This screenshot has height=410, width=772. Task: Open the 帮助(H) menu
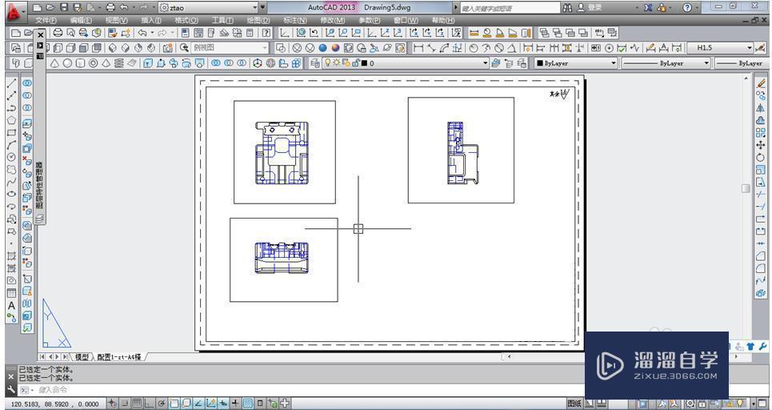pyautogui.click(x=442, y=20)
